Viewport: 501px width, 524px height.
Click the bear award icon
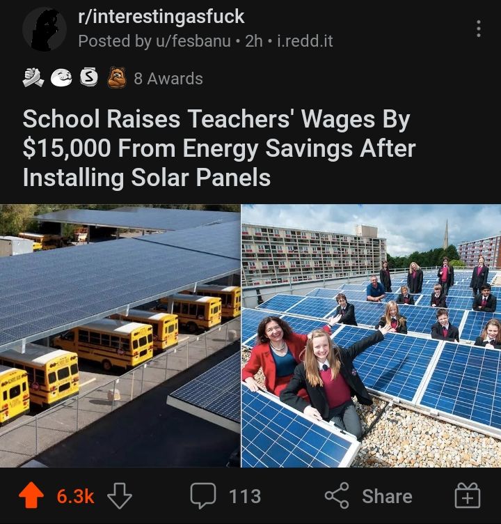[117, 77]
